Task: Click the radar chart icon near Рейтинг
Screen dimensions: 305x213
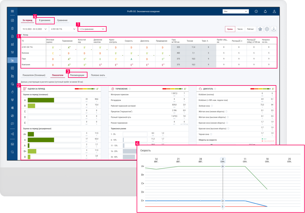Action: click(260, 29)
